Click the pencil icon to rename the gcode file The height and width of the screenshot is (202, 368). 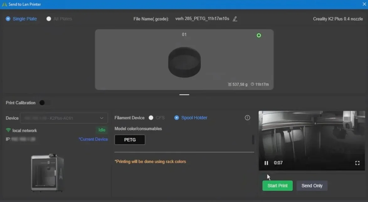[x=235, y=18]
